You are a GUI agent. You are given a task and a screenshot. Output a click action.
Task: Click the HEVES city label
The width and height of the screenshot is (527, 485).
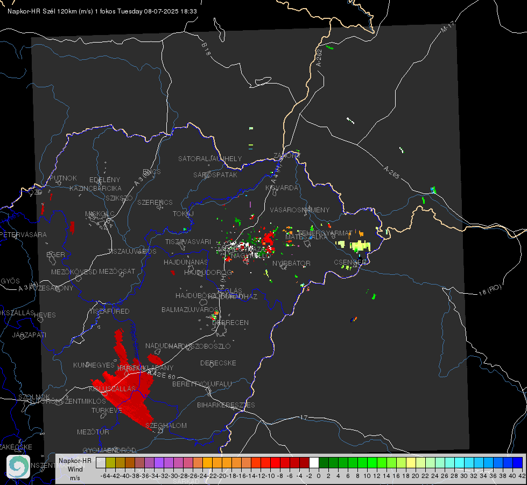point(45,315)
